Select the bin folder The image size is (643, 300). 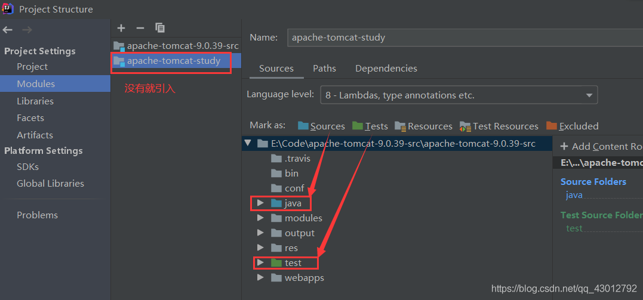click(285, 174)
